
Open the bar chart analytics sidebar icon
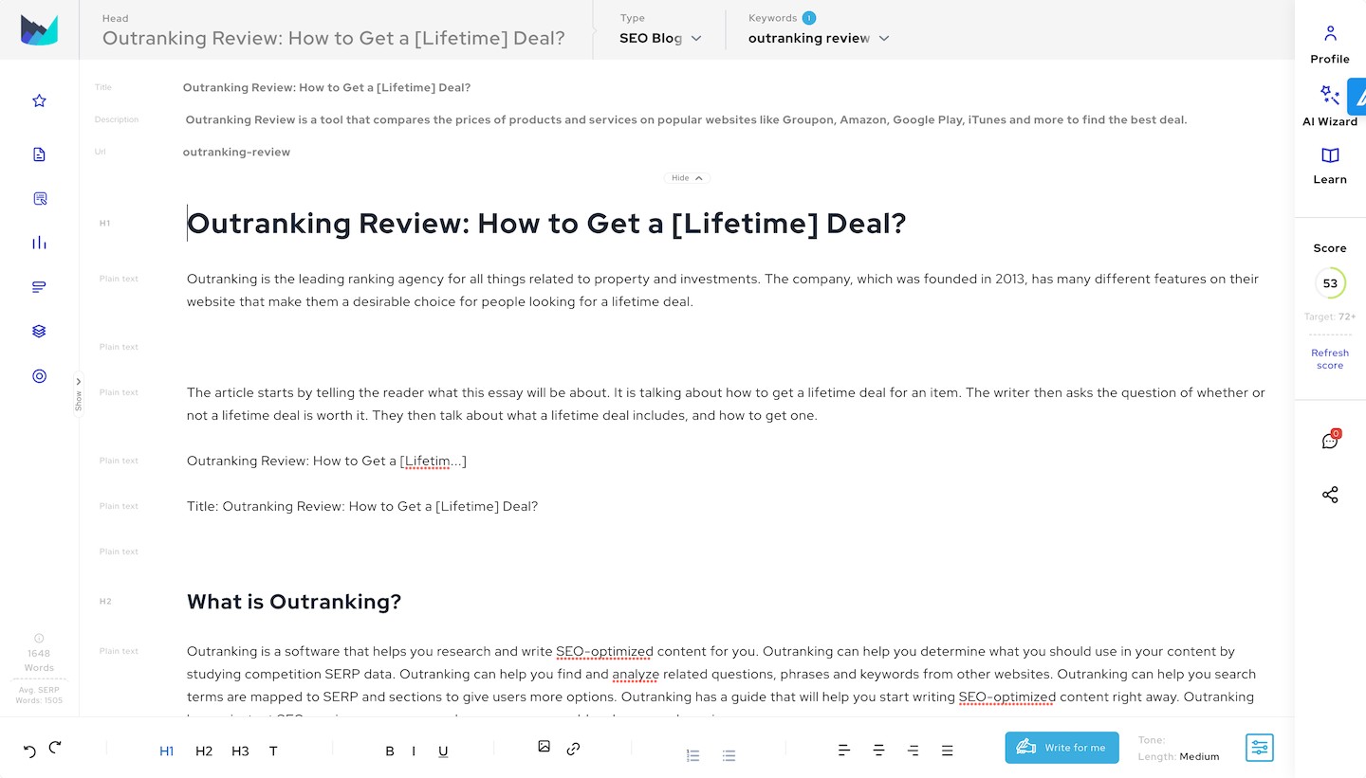[39, 243]
